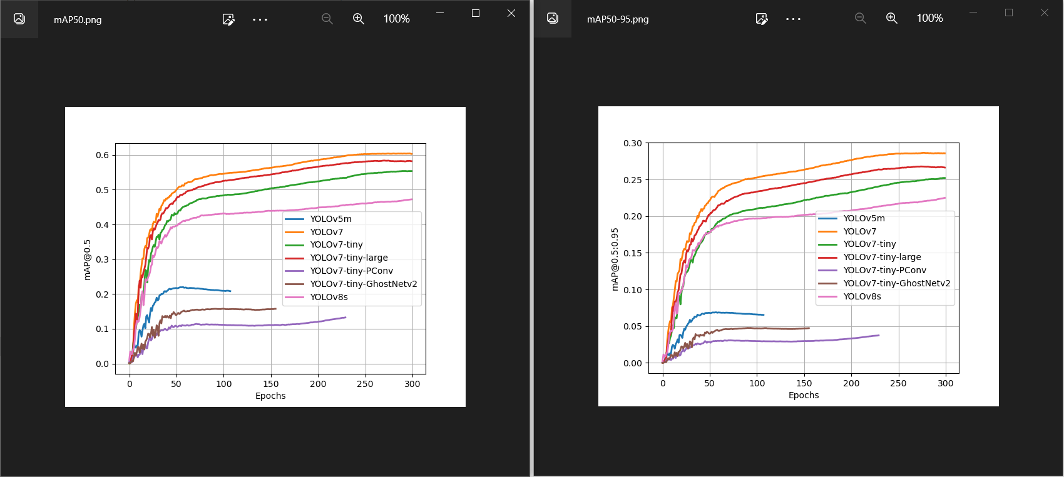Click the Epochs axis label in mAP50.png chart
The width and height of the screenshot is (1064, 477).
[270, 396]
